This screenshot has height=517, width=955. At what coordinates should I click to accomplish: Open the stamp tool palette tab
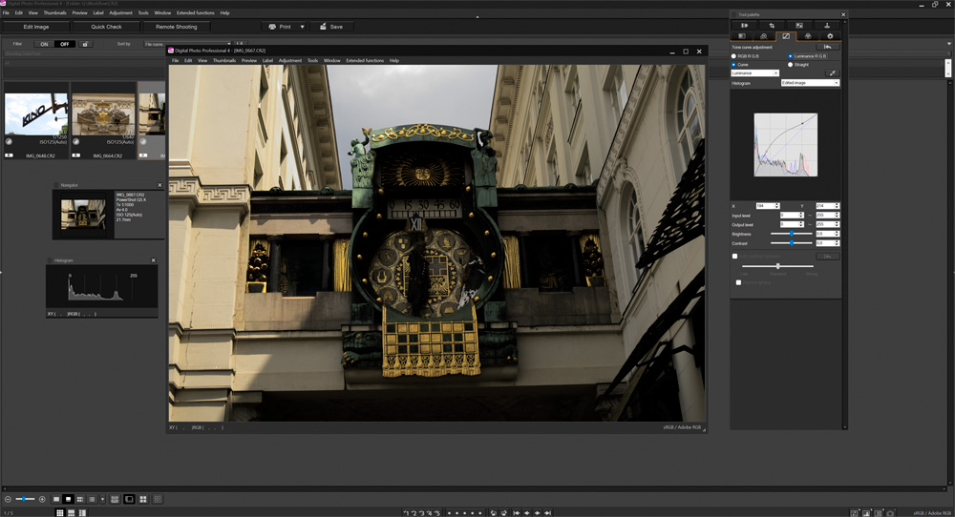(826, 26)
